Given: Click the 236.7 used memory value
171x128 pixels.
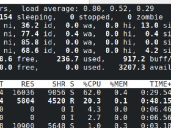Looking at the screenshot, I should (x=68, y=59).
